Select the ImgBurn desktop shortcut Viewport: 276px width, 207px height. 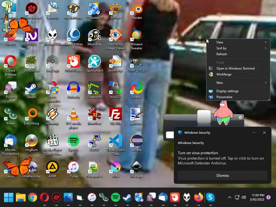[x=31, y=143]
